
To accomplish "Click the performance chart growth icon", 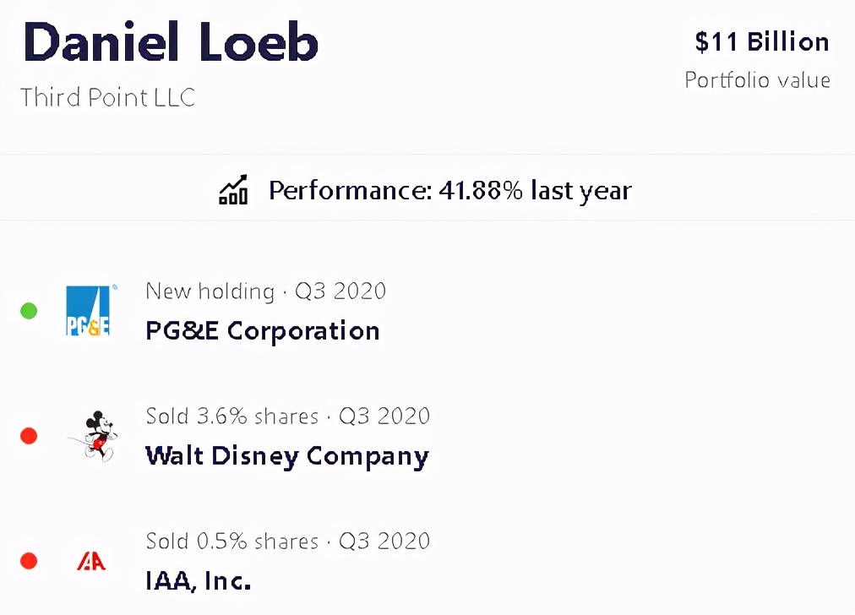I will 233,190.
